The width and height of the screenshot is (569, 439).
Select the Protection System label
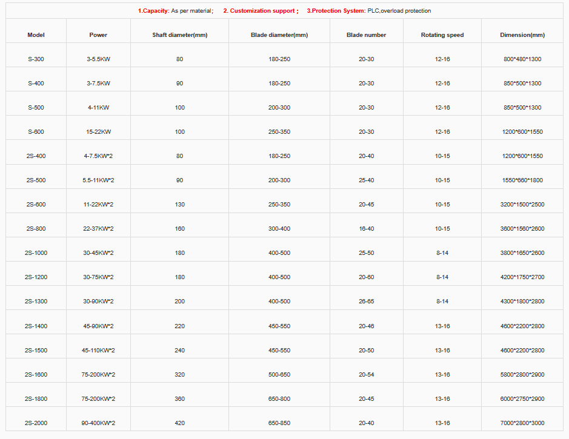336,11
